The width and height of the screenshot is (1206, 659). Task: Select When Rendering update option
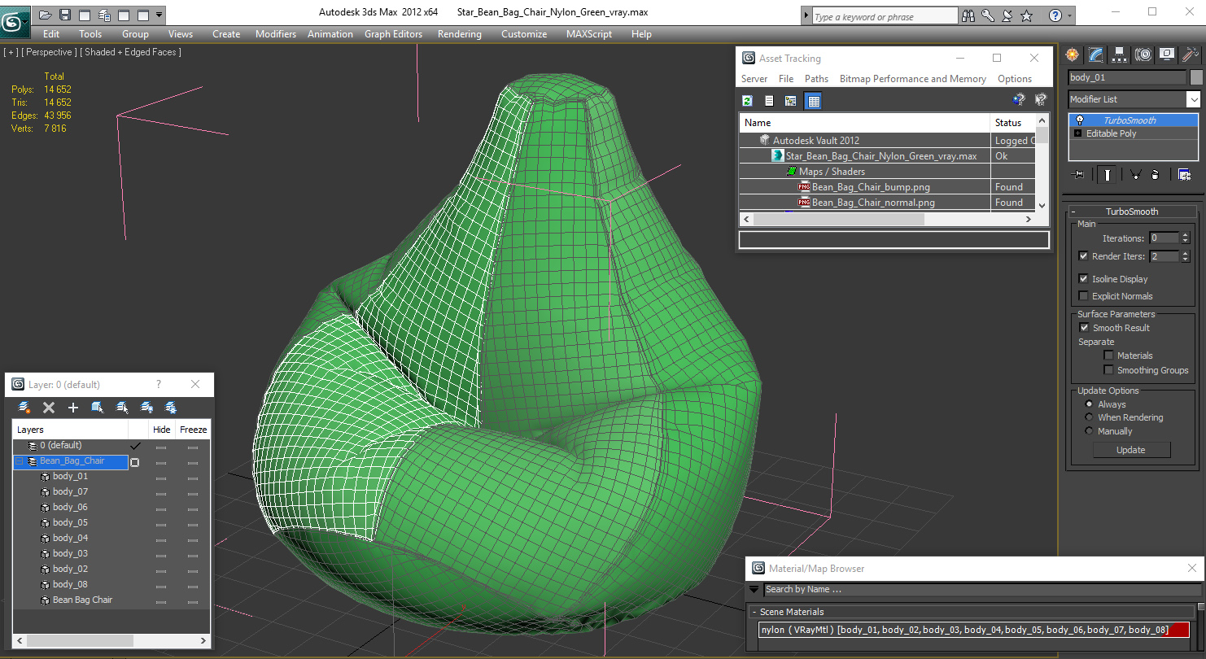[1089, 417]
